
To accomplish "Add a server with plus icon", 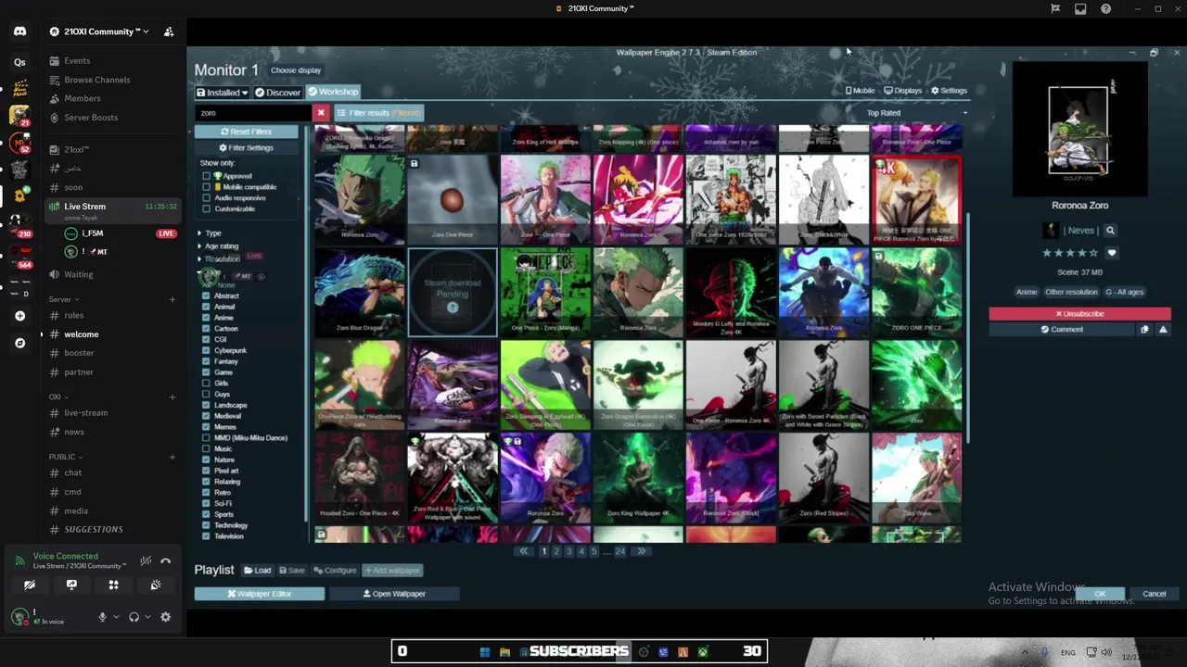I will pyautogui.click(x=19, y=316).
